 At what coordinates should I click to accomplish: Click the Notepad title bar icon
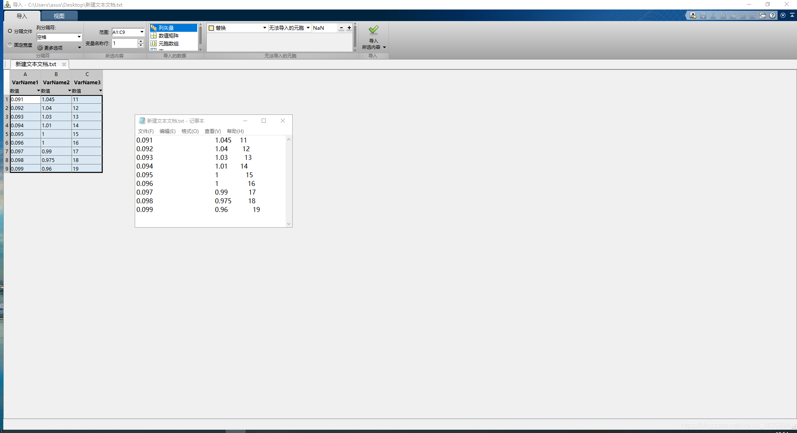142,121
